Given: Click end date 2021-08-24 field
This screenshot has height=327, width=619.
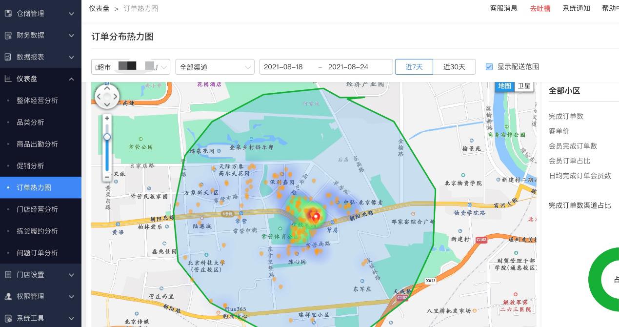Looking at the screenshot, I should pos(348,67).
